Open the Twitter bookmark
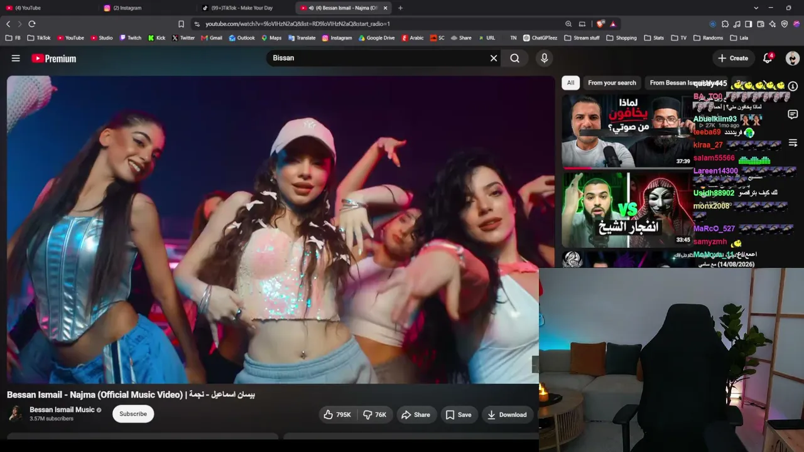 point(183,38)
